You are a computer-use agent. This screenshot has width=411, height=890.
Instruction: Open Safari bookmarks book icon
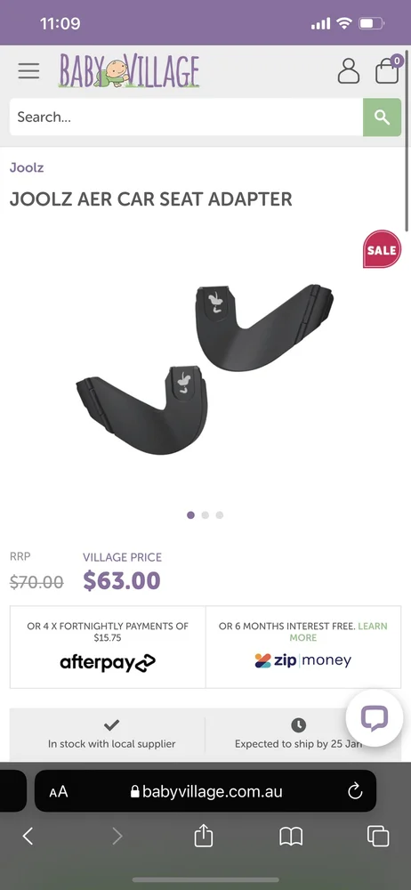(291, 836)
